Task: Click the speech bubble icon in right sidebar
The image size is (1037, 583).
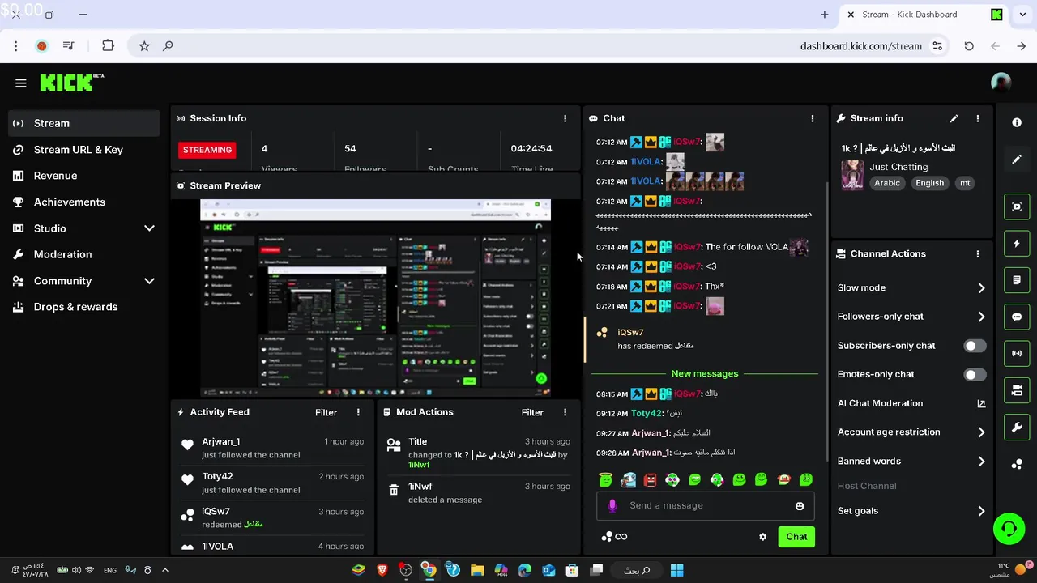Action: (x=1017, y=317)
